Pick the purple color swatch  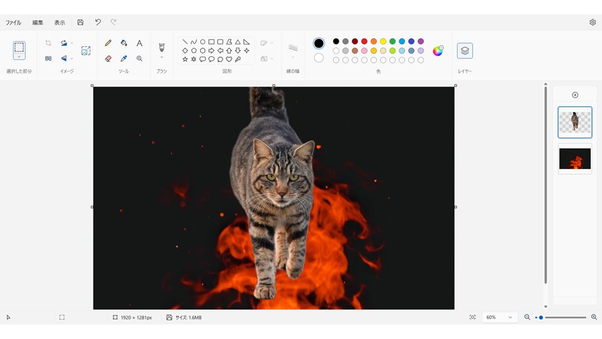(421, 41)
